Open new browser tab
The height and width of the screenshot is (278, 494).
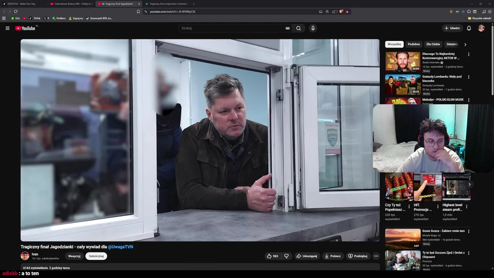[x=194, y=4]
